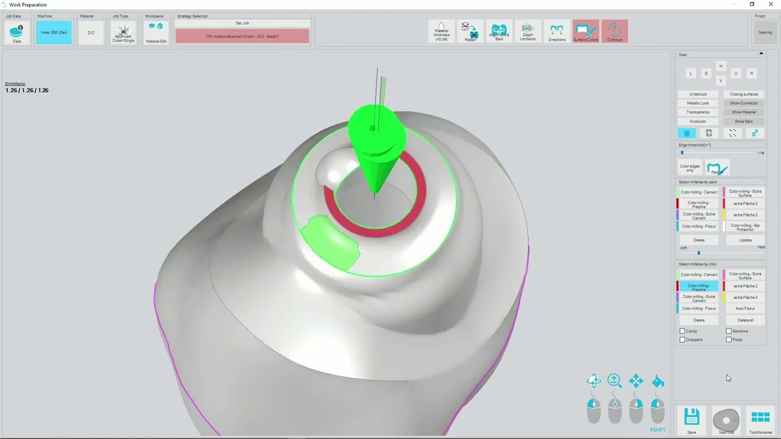
Task: Click Delete all button
Action: (x=746, y=320)
